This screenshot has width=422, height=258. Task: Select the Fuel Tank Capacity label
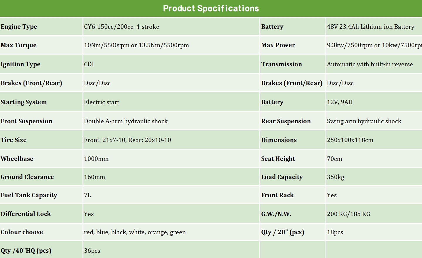(29, 195)
